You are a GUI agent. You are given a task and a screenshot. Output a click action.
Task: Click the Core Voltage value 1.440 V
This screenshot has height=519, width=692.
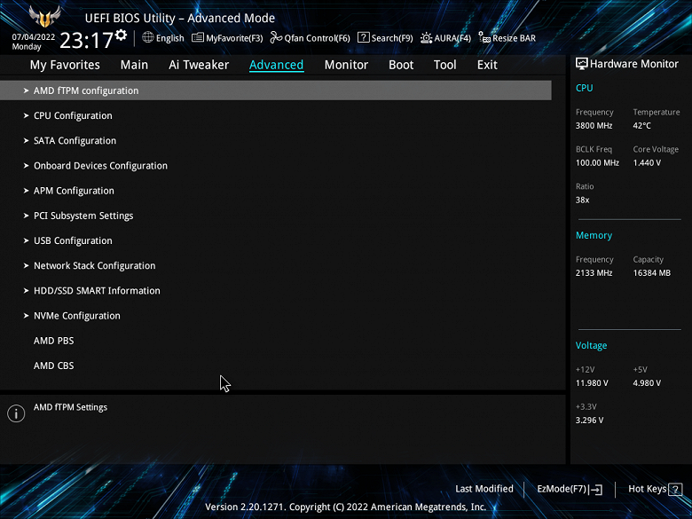tap(647, 163)
